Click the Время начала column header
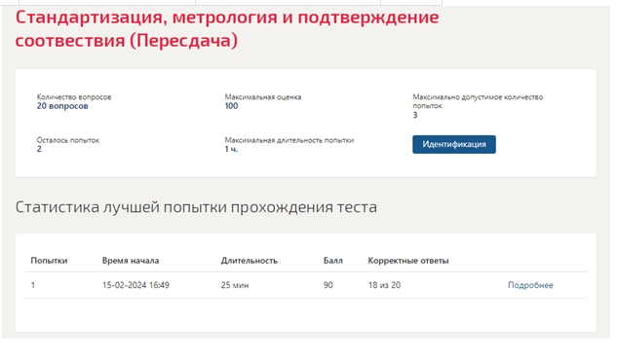 point(131,261)
